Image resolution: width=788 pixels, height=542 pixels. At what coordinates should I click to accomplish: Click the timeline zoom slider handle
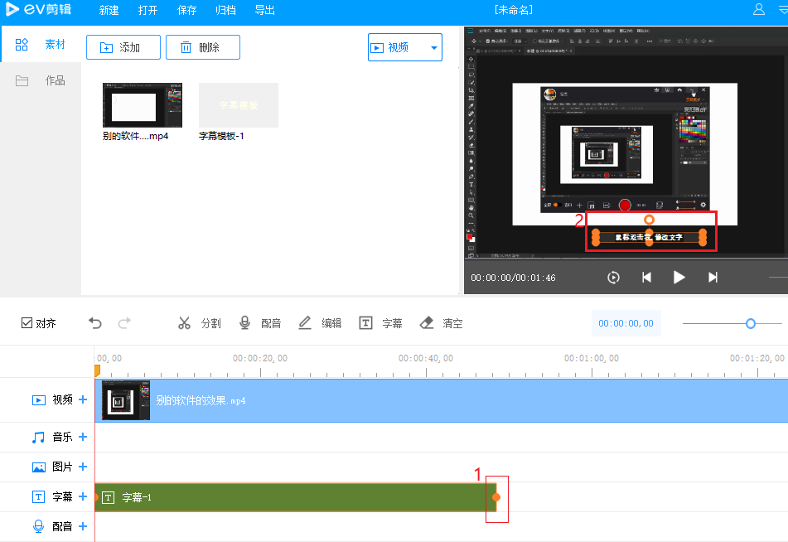(751, 323)
